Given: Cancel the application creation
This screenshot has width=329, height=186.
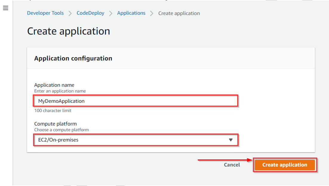Looking at the screenshot, I should click(x=232, y=164).
